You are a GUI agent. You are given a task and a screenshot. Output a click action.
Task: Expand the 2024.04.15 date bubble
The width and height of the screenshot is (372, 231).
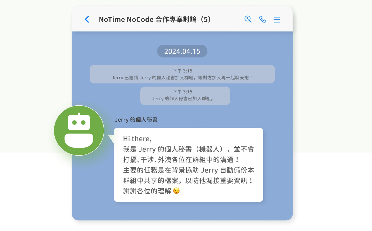[x=182, y=51]
